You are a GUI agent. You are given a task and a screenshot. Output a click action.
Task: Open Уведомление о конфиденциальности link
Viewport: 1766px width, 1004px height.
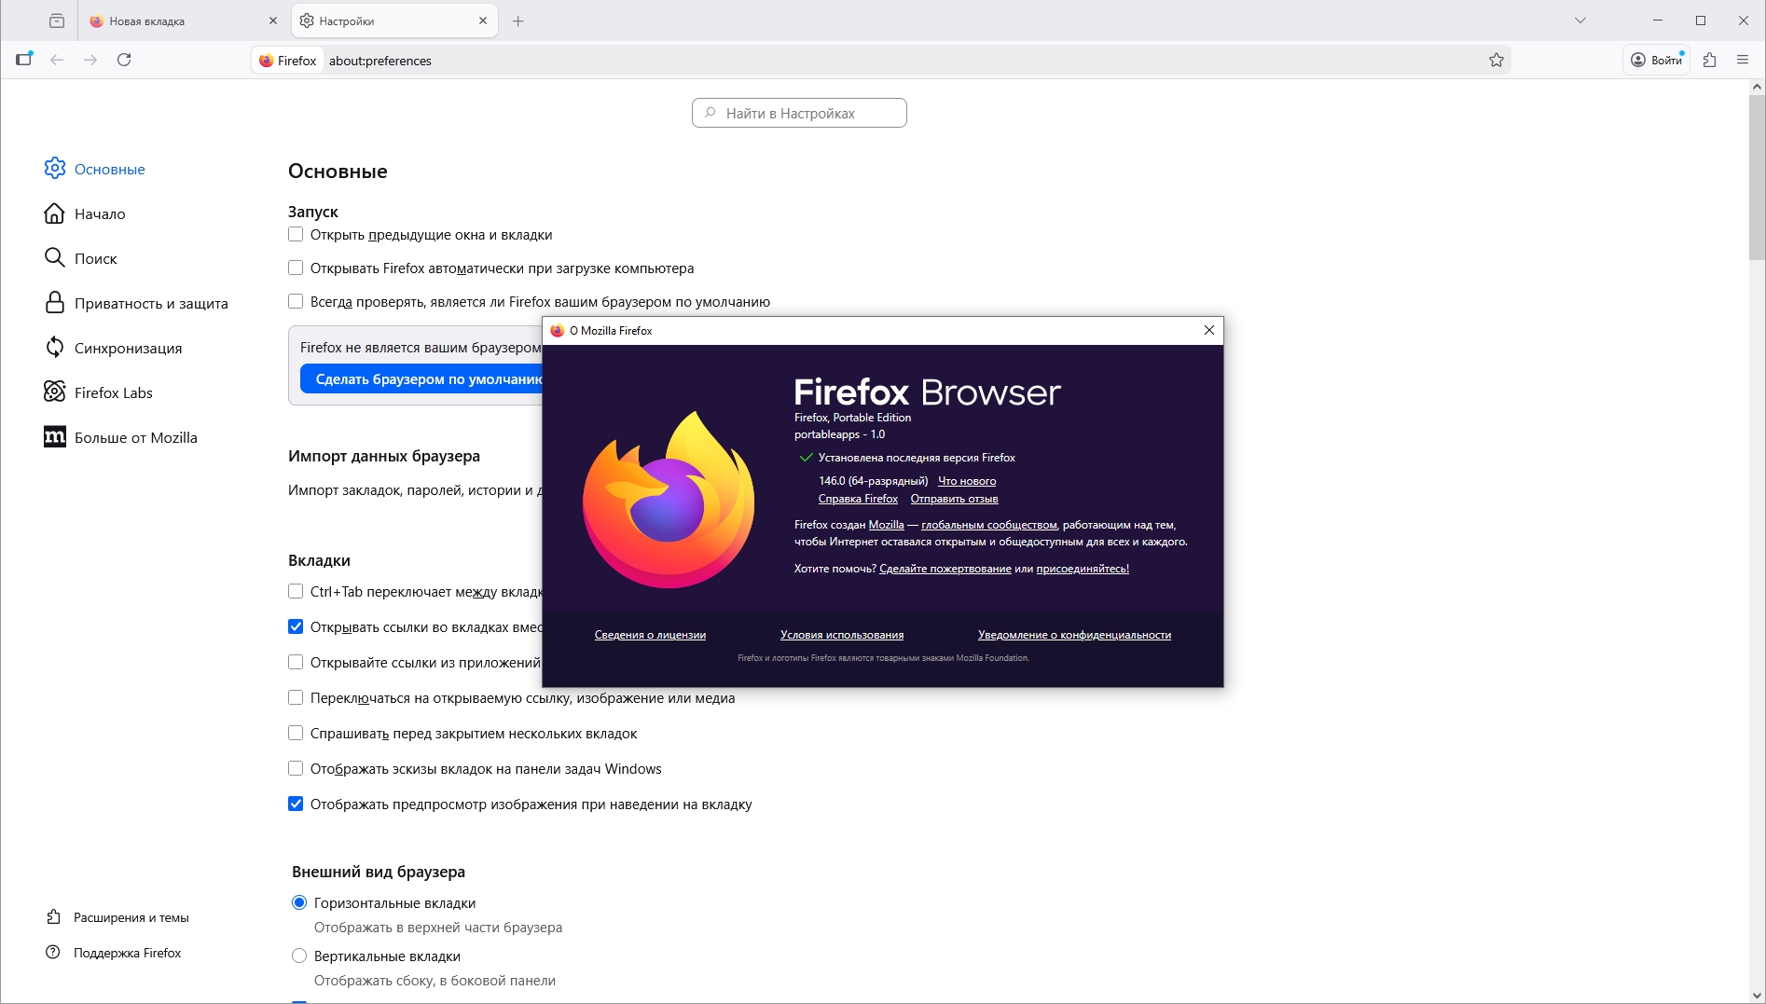click(x=1074, y=635)
